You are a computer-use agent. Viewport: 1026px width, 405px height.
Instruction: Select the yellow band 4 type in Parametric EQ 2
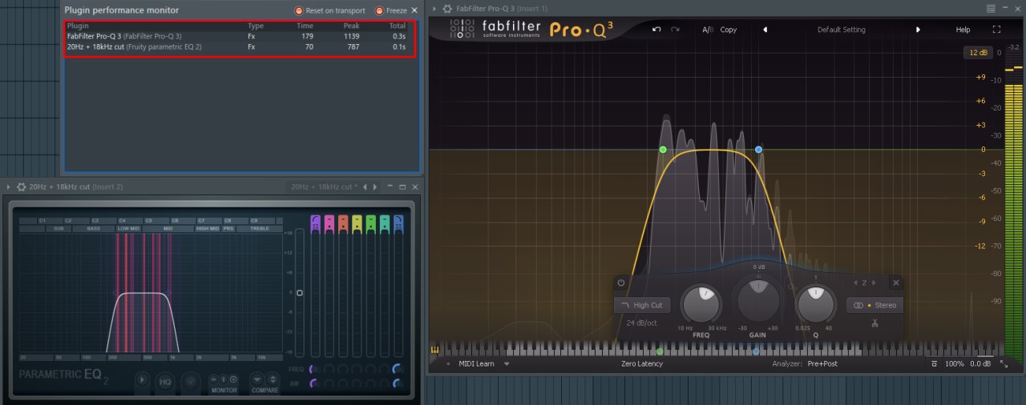tap(357, 223)
